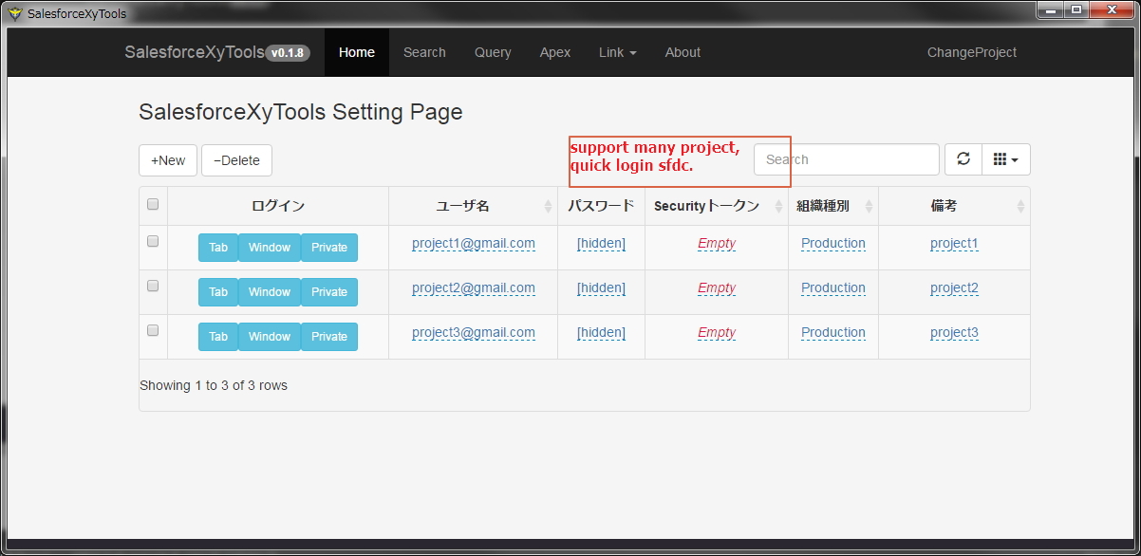1141x556 pixels.
Task: Minimize the SalesforceXyTools window
Action: [x=1049, y=10]
